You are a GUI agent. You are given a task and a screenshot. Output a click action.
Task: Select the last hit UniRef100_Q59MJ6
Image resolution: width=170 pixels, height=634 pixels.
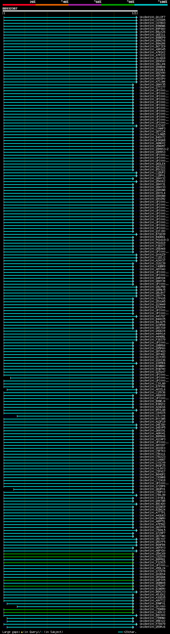pyautogui.click(x=152, y=627)
